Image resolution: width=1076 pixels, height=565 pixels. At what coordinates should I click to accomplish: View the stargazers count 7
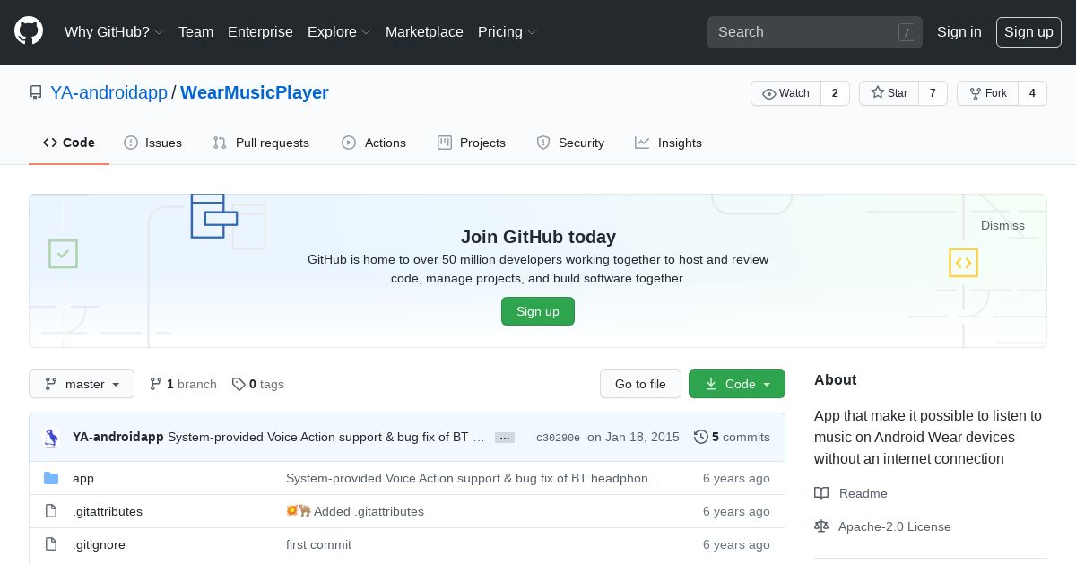(x=933, y=93)
